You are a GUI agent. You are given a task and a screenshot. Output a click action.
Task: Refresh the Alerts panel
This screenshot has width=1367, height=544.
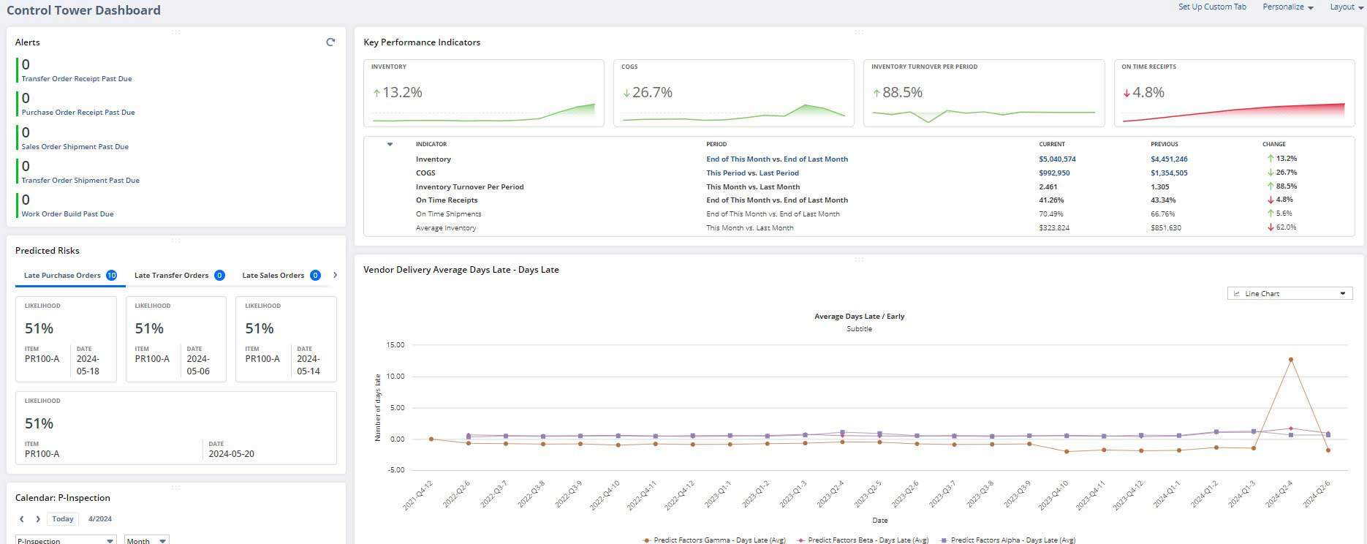[x=330, y=42]
